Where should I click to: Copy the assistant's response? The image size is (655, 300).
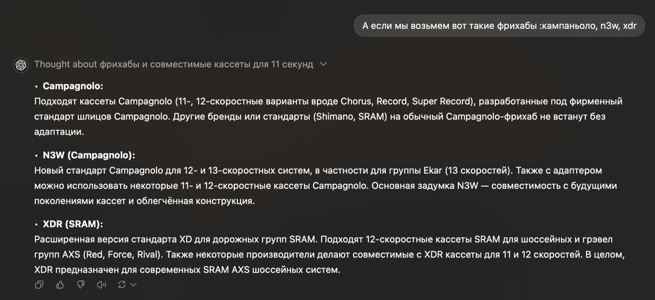[x=39, y=285]
